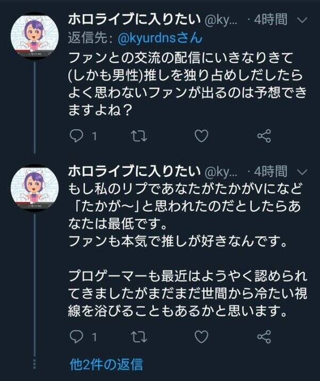Click display name ホロライブに入りたい on second tweet
Viewport: 320px width, 381px height.
[134, 171]
